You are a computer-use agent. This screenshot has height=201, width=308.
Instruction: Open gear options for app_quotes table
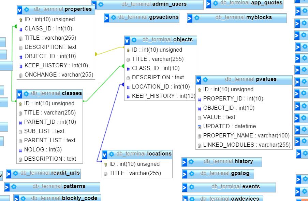[216, 3]
